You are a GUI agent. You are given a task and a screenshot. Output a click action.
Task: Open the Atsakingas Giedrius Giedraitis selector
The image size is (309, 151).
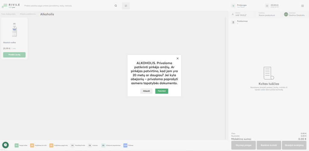pyautogui.click(x=294, y=14)
